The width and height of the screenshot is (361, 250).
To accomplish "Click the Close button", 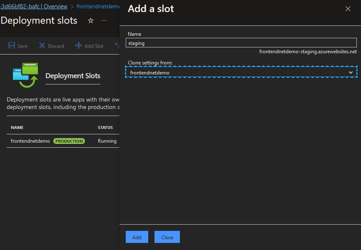I will (167, 237).
